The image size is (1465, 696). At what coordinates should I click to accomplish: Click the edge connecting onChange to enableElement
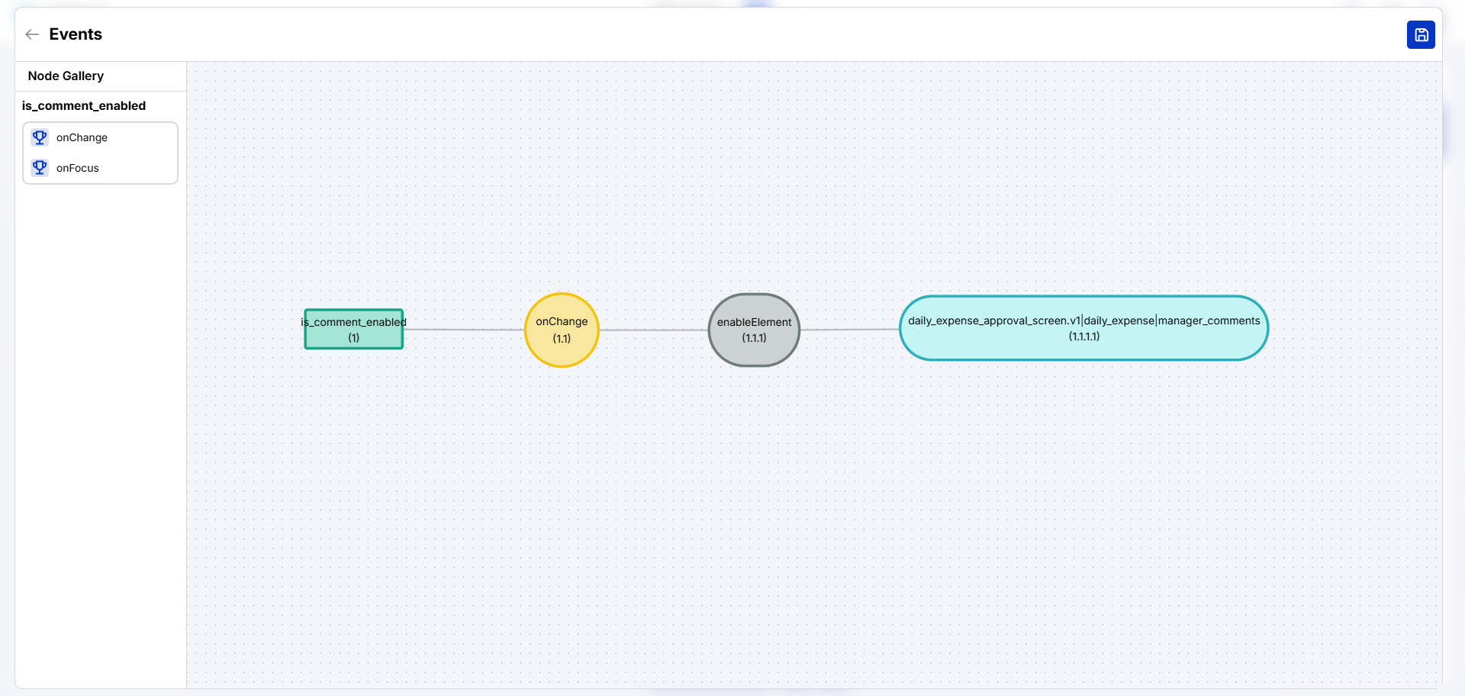[653, 330]
